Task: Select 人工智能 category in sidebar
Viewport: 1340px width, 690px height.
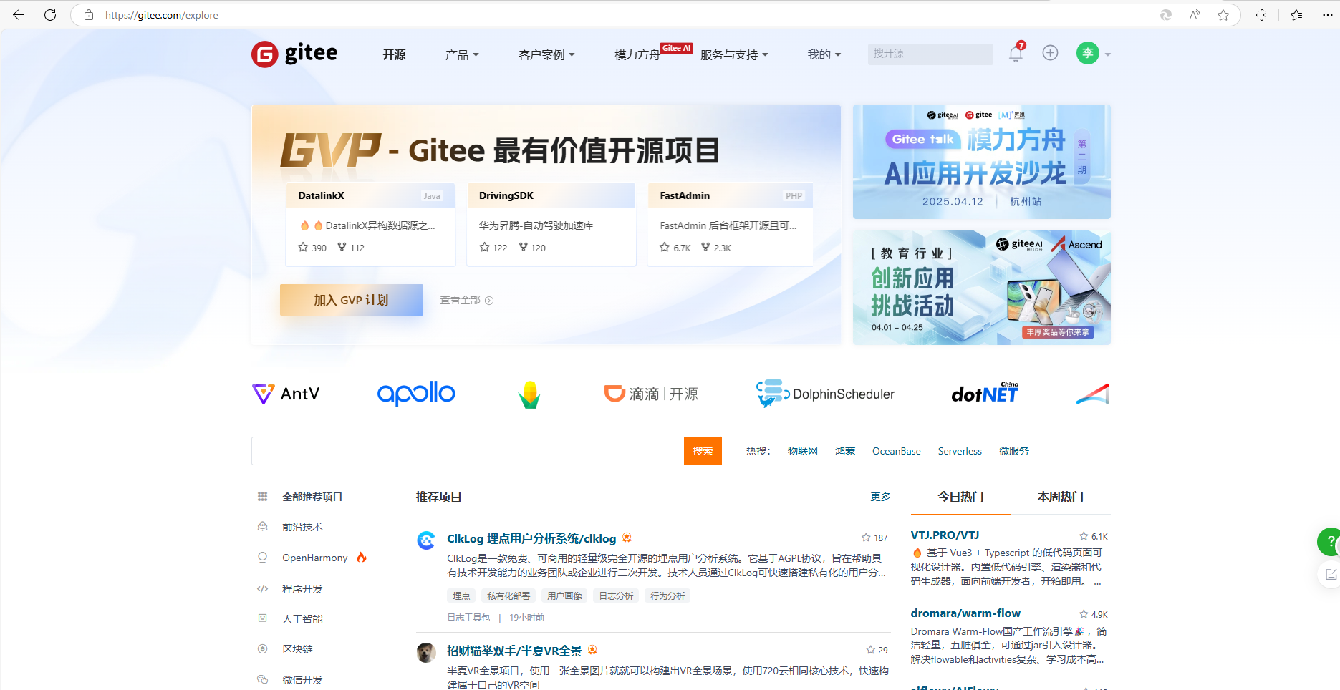Action: pos(302,619)
